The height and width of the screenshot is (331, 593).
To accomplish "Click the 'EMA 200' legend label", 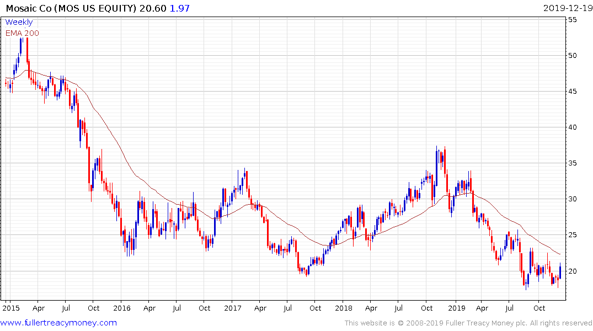I will pos(22,33).
